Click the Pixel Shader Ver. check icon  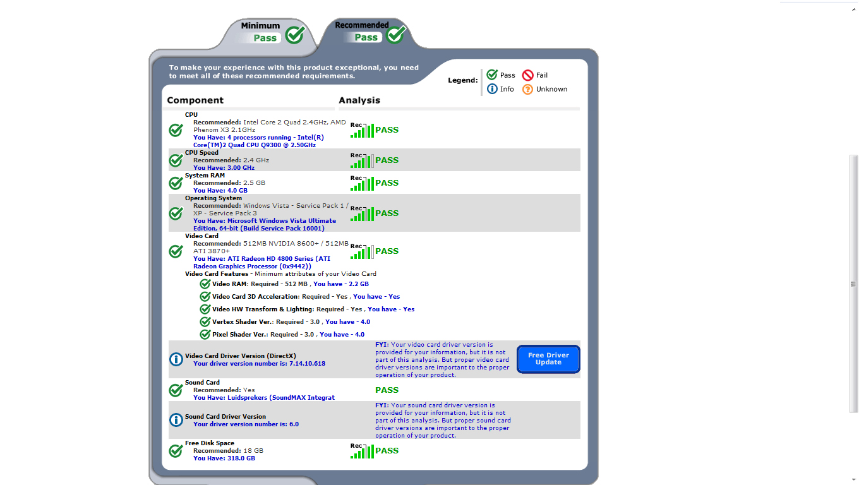(x=205, y=335)
